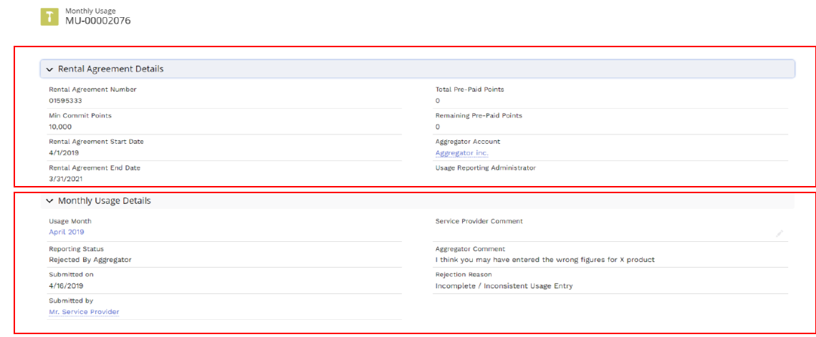Viewport: 816px width, 337px height.
Task: Click the Usage Reporting Administrator label
Action: point(486,167)
